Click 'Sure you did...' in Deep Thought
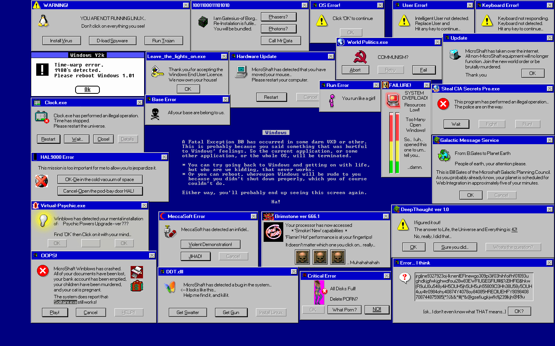 (x=455, y=247)
